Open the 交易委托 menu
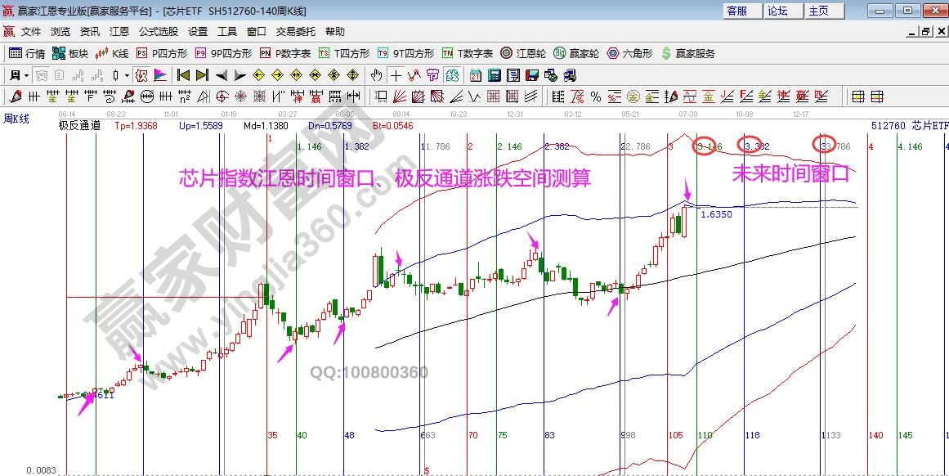Viewport: 949px width, 476px height. point(295,32)
